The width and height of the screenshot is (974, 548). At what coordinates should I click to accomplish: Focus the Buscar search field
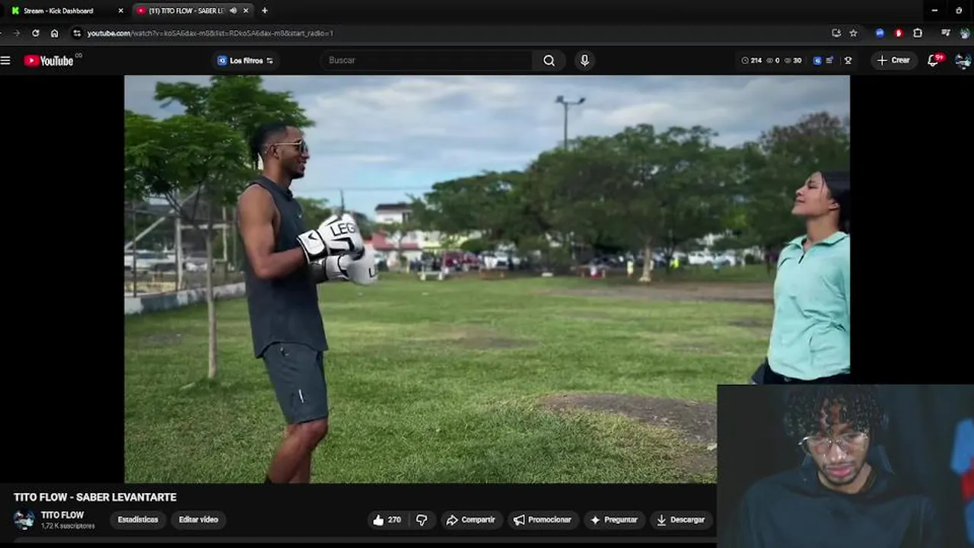click(426, 60)
